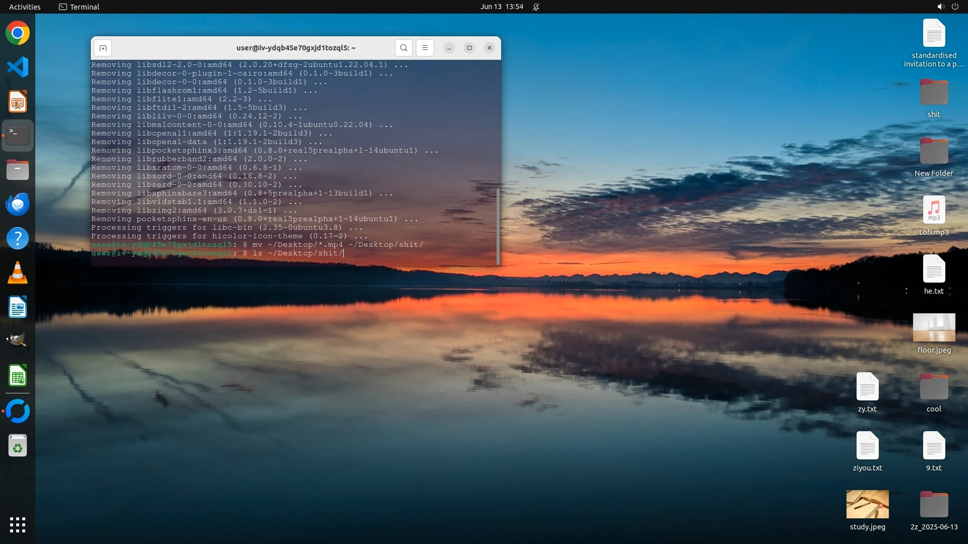Click the Activities button
This screenshot has height=544, width=968.
(x=25, y=7)
